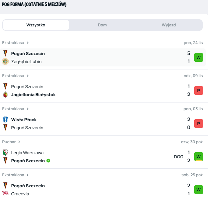
Task: Click red P badge for Wisła Płock match
Action: pos(199,124)
